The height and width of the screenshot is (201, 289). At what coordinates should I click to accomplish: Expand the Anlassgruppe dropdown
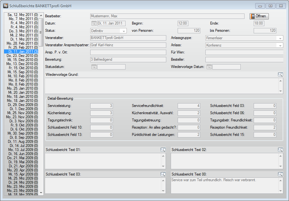coord(280,38)
